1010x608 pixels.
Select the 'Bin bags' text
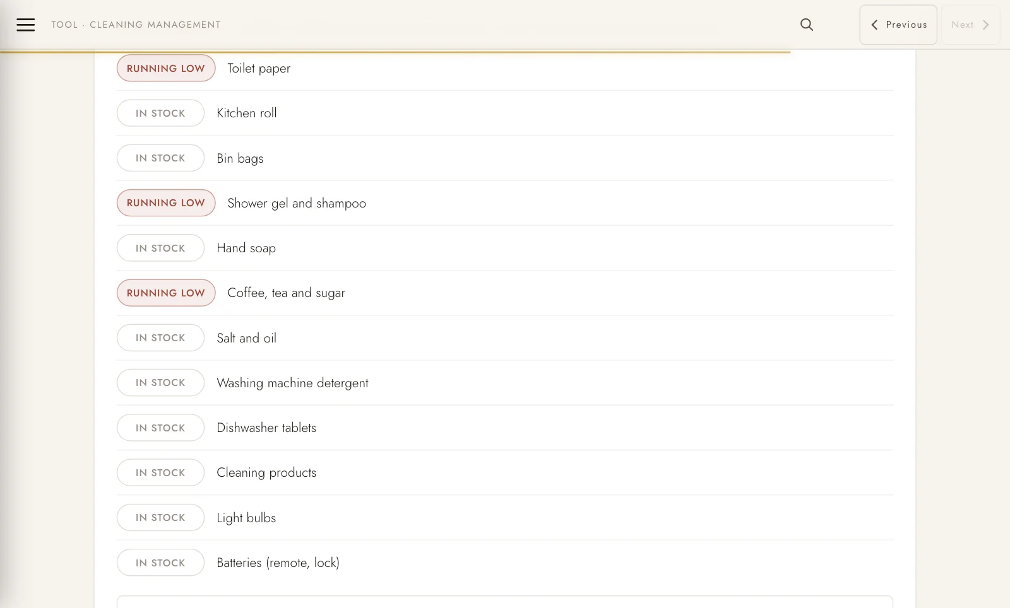(240, 158)
